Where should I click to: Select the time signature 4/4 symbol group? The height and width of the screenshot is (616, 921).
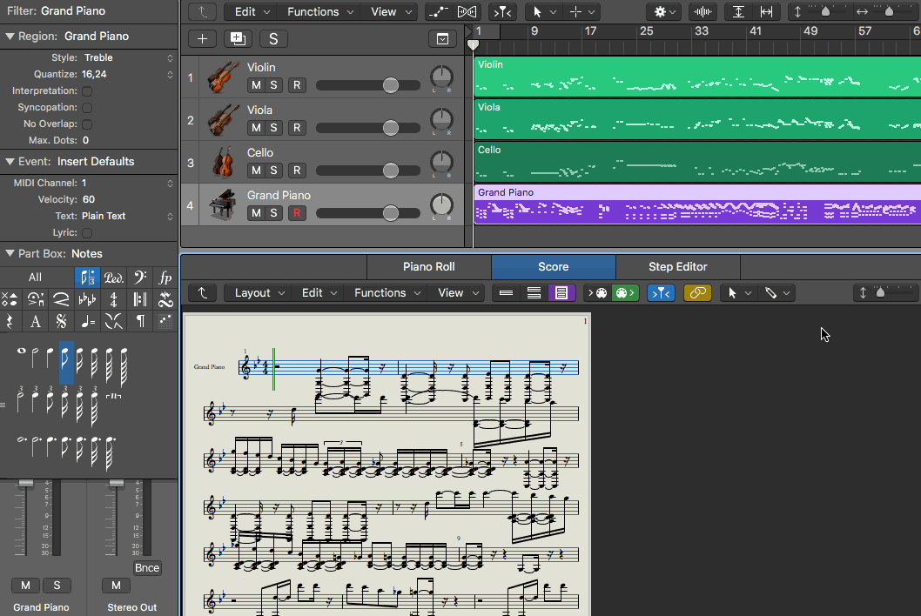click(113, 299)
